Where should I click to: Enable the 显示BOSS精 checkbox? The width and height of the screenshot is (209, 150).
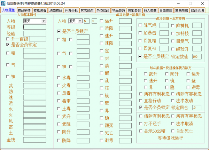[141, 131]
